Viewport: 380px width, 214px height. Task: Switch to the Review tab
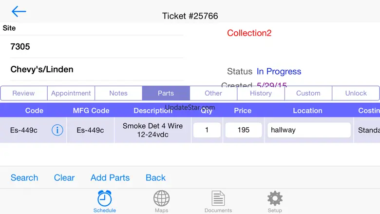click(24, 93)
